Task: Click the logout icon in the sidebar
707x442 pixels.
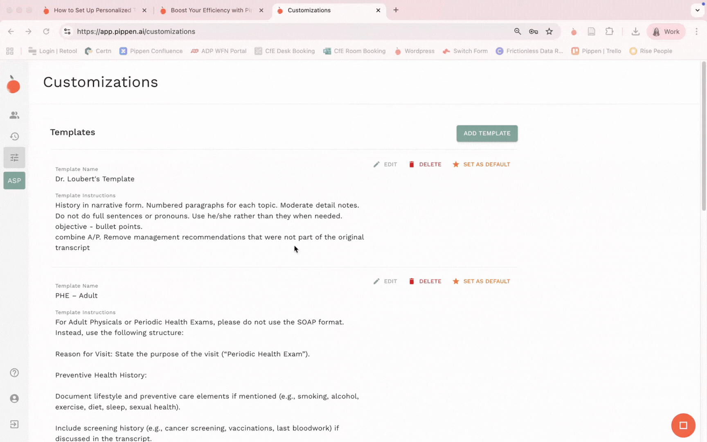Action: pyautogui.click(x=14, y=424)
